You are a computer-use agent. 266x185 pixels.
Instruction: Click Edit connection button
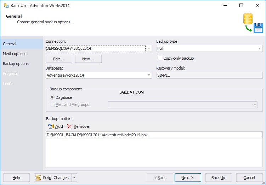59,59
